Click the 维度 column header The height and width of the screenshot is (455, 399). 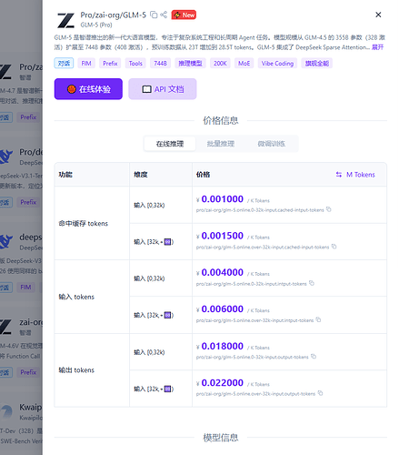click(141, 175)
